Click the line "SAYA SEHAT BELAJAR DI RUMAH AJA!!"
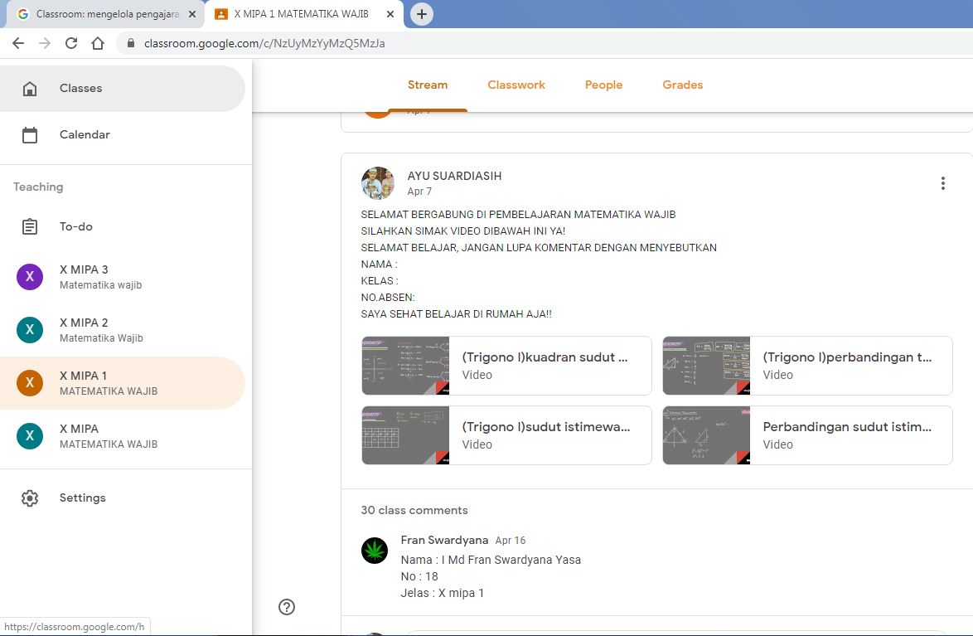This screenshot has height=636, width=973. (x=456, y=314)
